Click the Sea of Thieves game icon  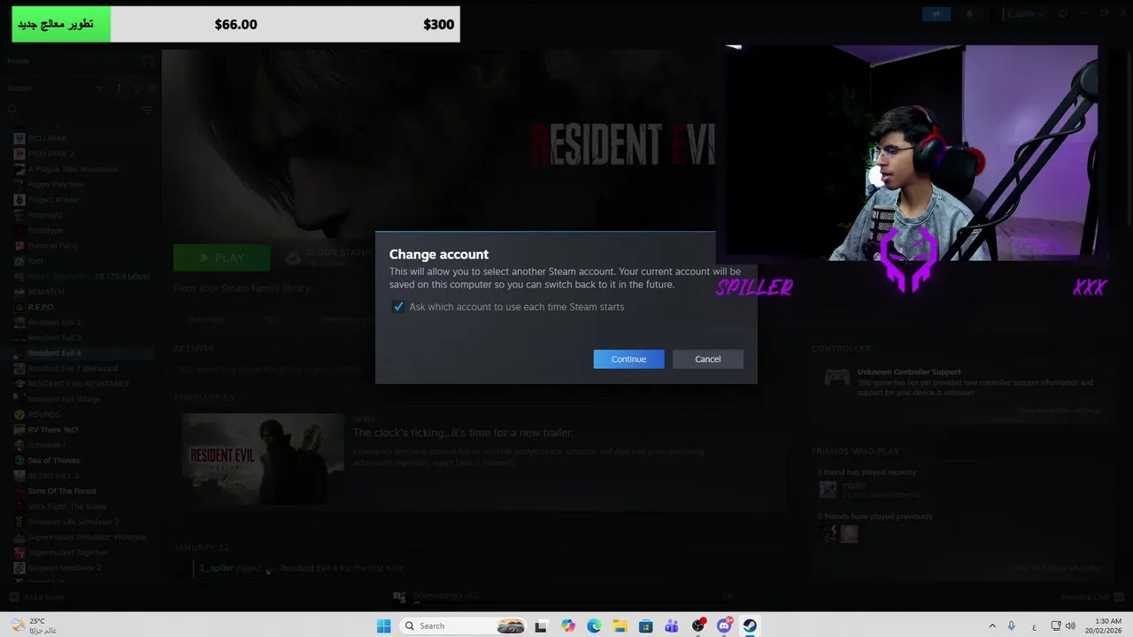19,461
